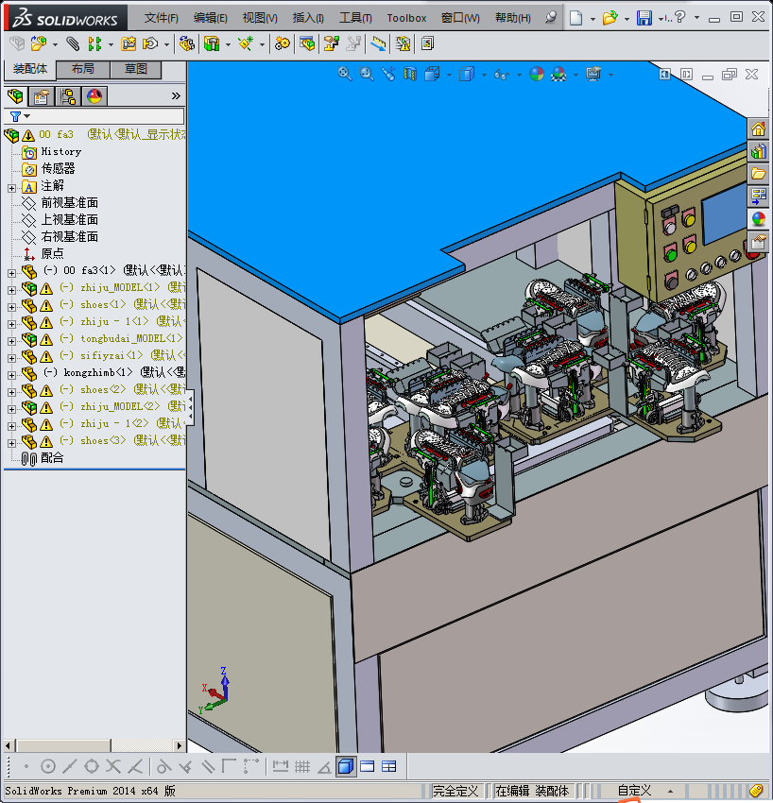Click the single viewport layout icon
The height and width of the screenshot is (803, 773).
click(368, 767)
